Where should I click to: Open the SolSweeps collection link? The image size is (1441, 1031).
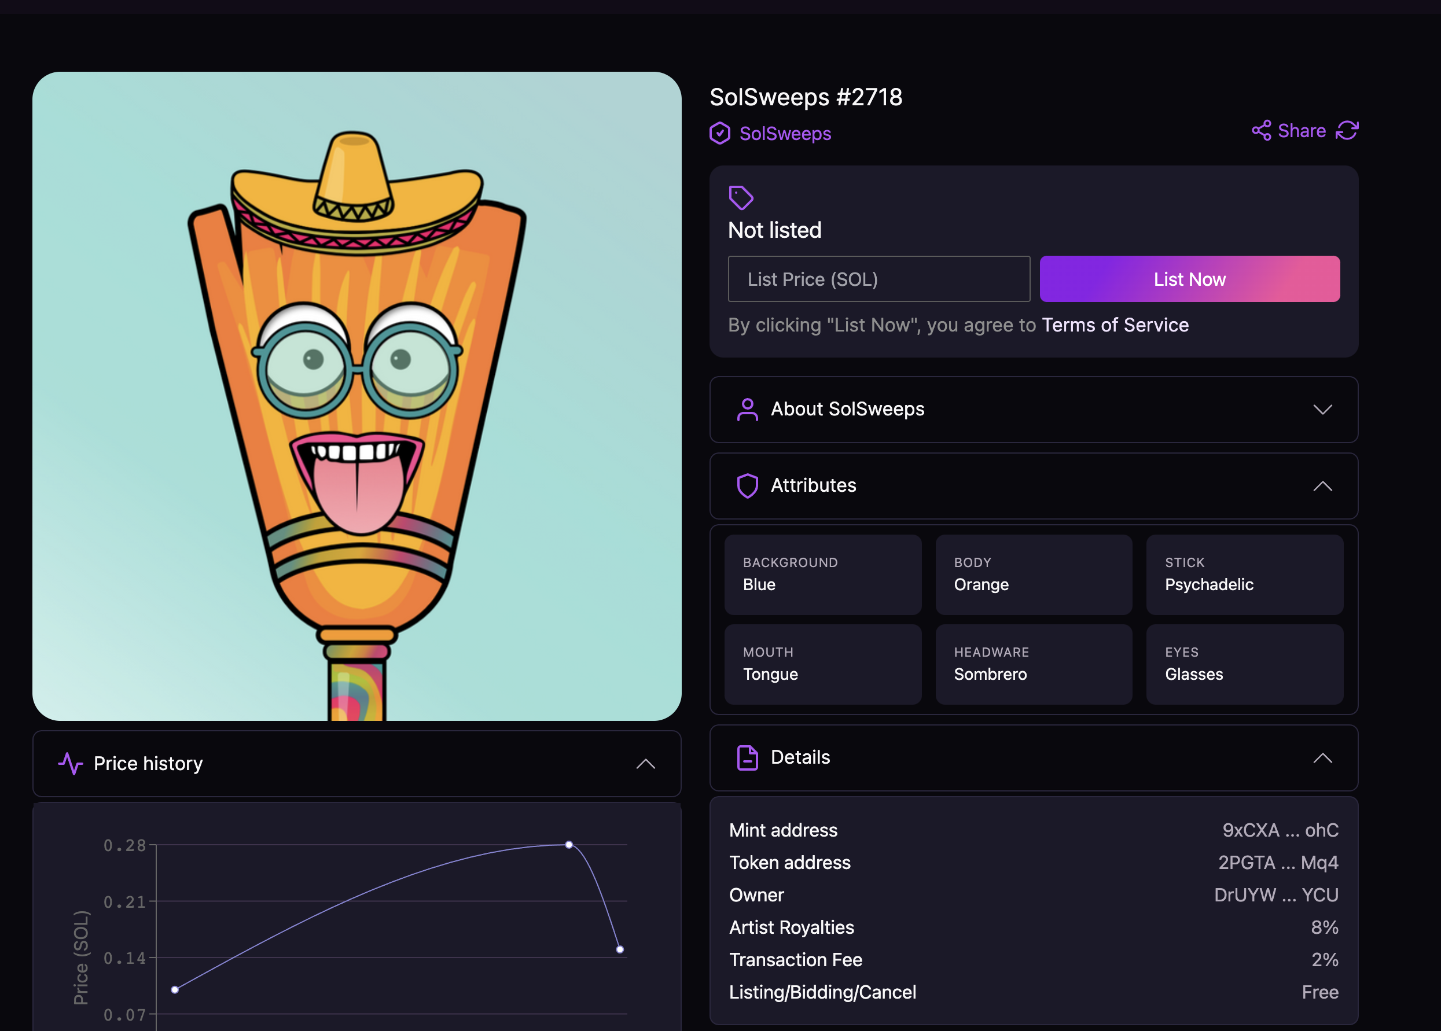tap(785, 133)
